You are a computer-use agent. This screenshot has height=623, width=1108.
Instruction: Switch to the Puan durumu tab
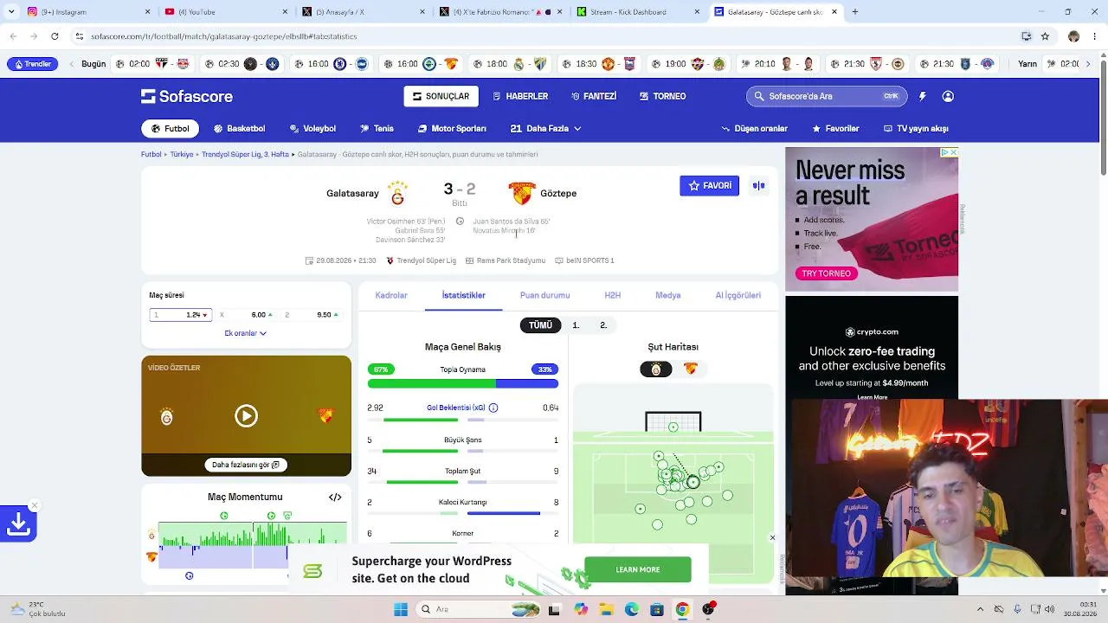tap(544, 295)
